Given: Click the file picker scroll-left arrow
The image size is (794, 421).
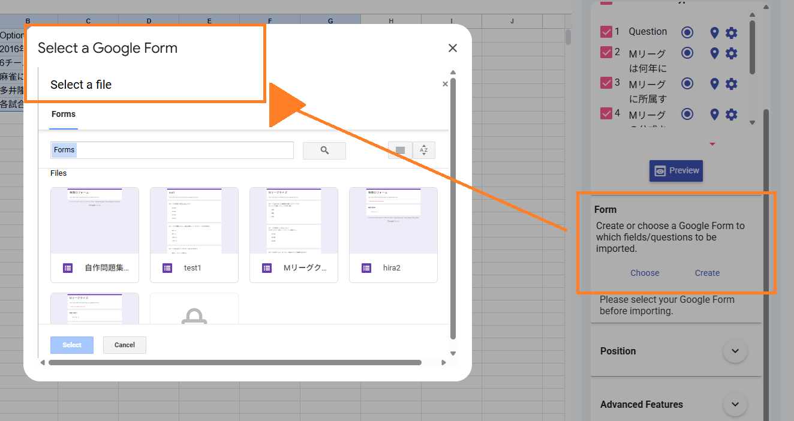Looking at the screenshot, I should 42,362.
